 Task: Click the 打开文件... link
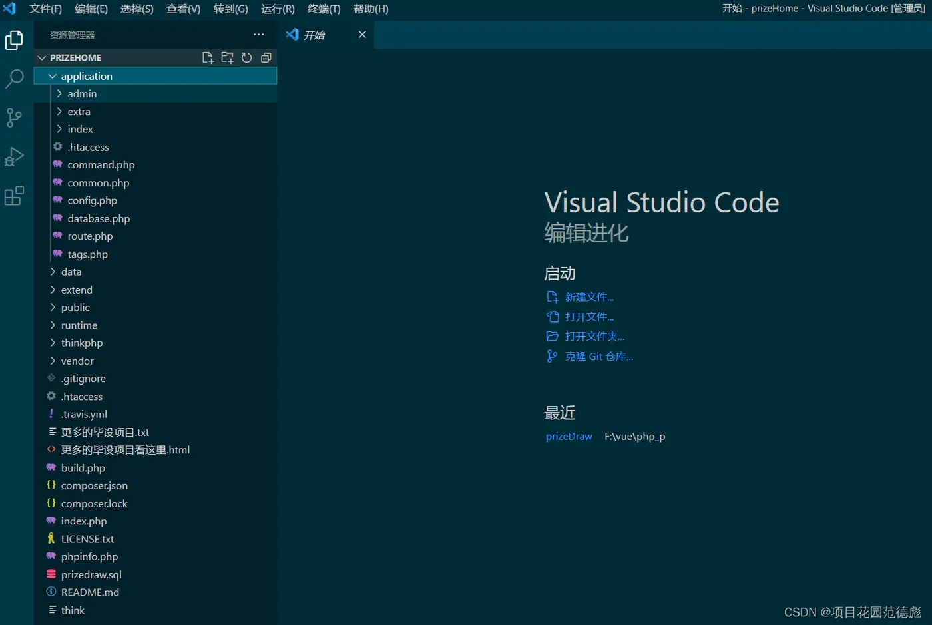[589, 317]
